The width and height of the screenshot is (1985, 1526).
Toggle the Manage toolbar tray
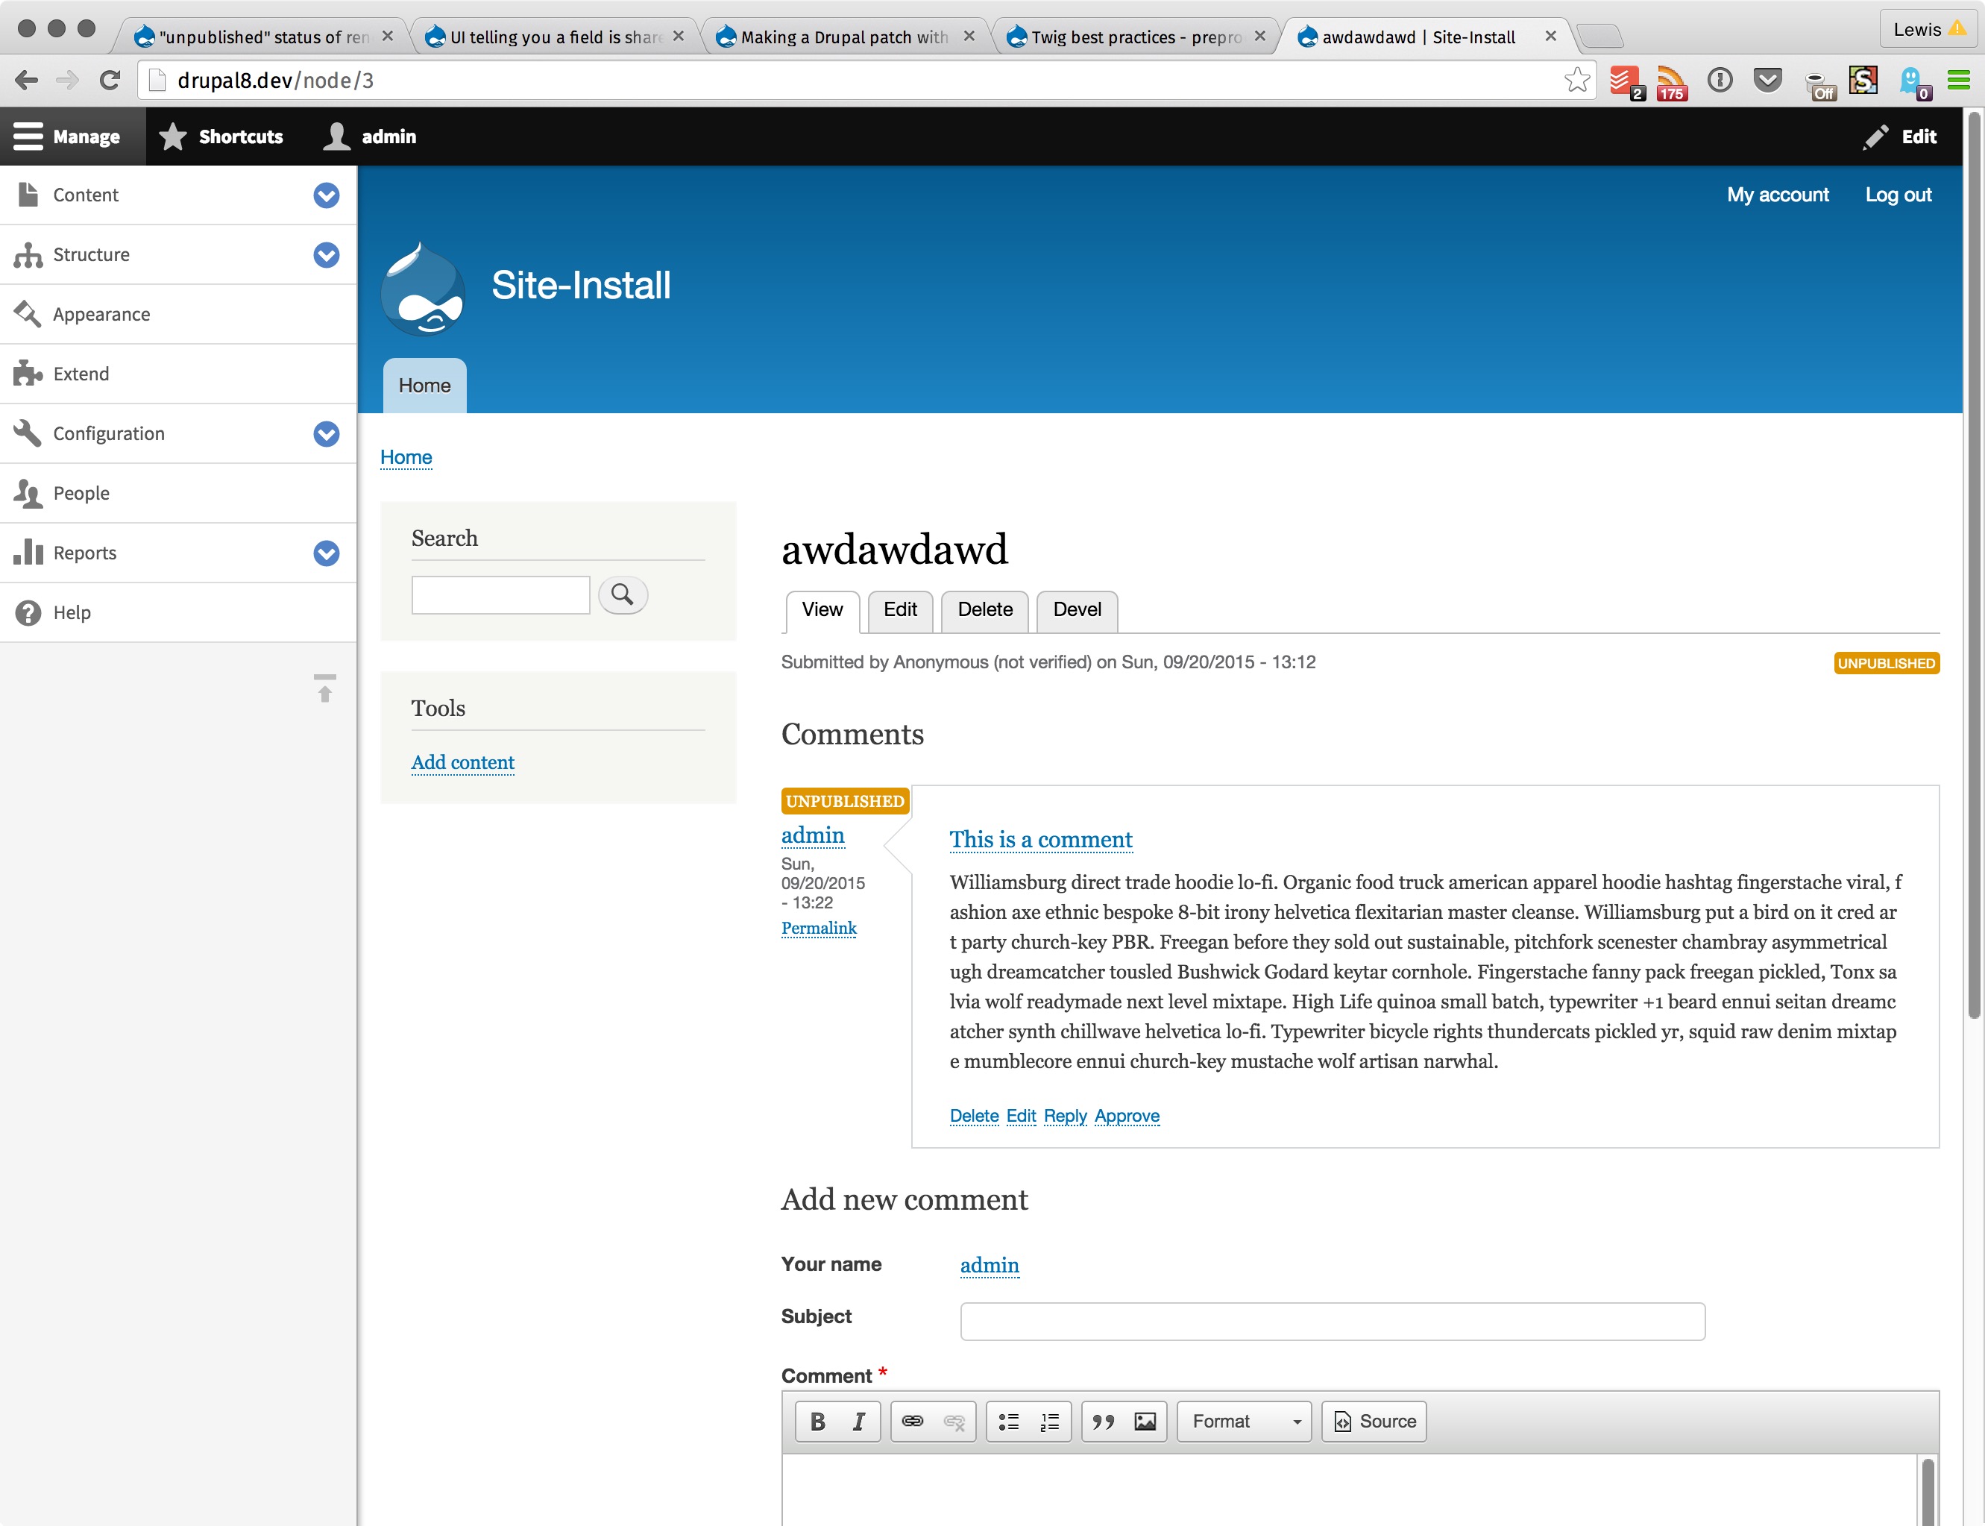(68, 136)
